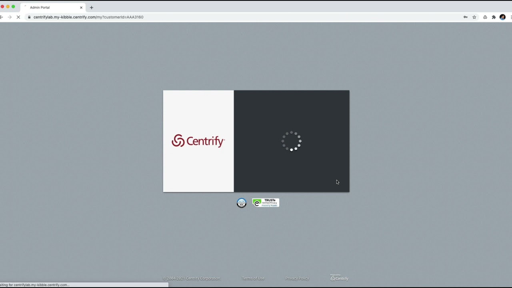Bookmark this page with the star icon
This screenshot has height=288, width=512.
[x=474, y=17]
